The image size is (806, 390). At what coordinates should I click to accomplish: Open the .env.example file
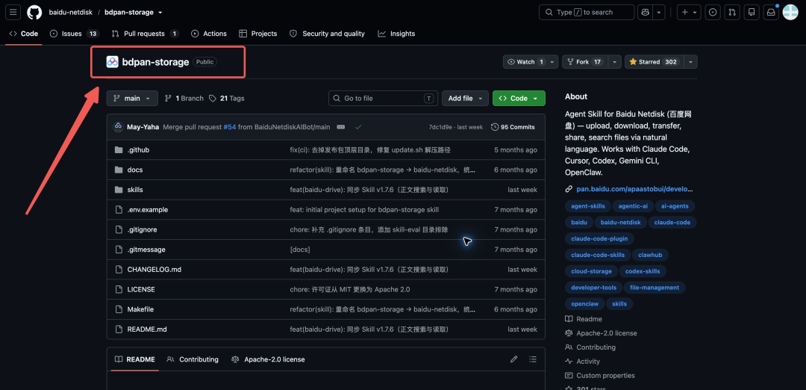click(x=148, y=210)
